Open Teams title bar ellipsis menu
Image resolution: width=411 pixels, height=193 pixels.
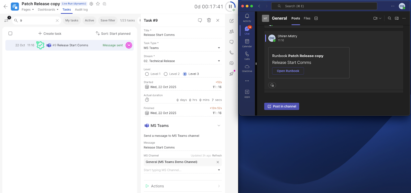coord(393,6)
